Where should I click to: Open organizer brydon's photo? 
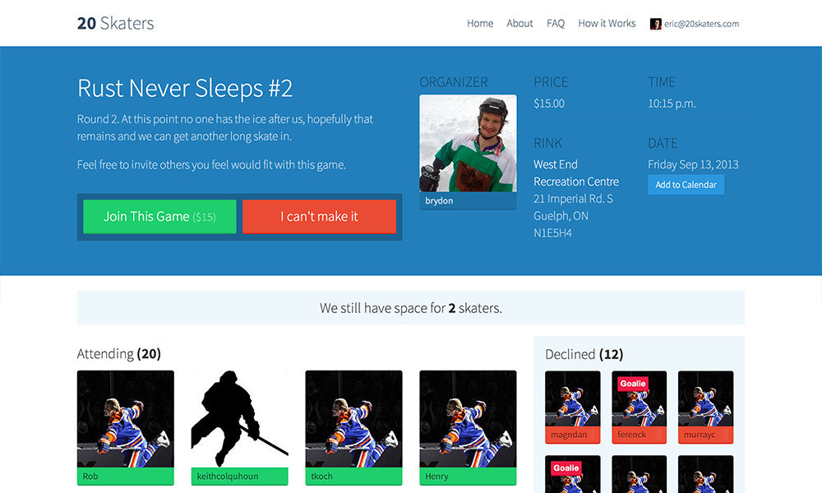click(469, 143)
